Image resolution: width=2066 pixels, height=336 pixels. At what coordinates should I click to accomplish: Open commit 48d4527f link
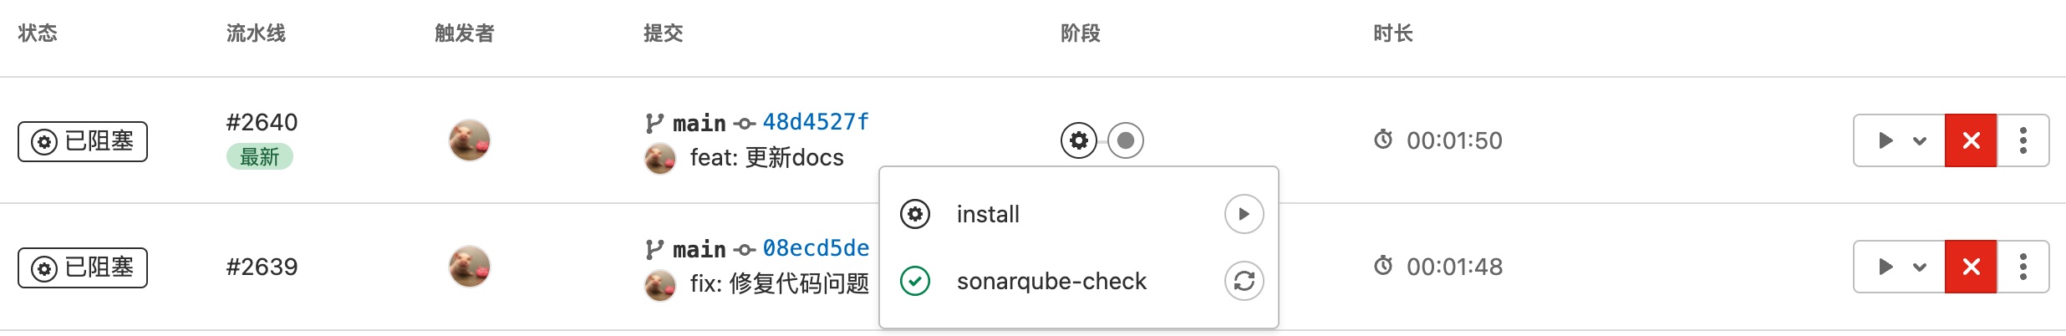coord(816,122)
